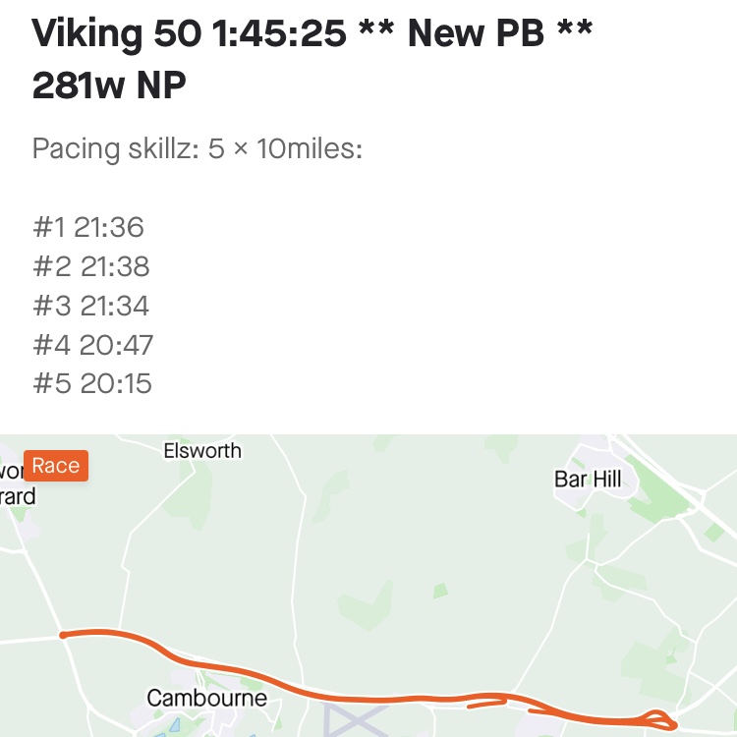Click the #2 21:38 split line

[x=91, y=266]
